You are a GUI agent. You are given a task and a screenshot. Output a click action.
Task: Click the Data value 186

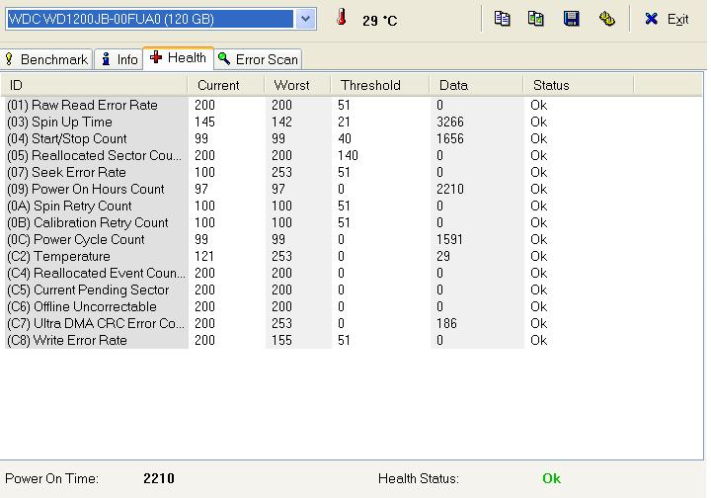point(446,323)
